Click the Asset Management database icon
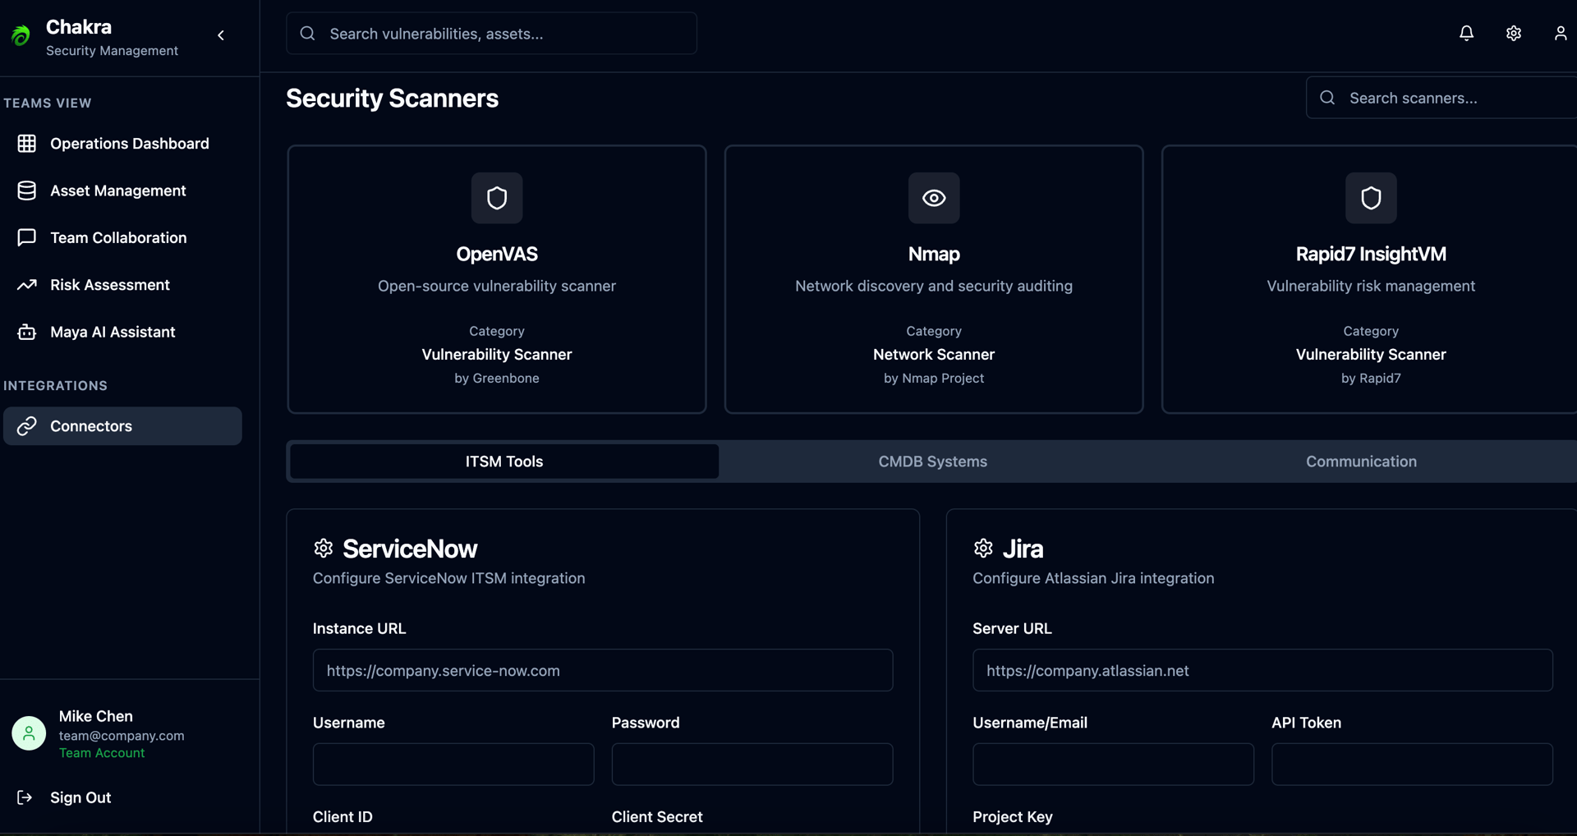1577x836 pixels. tap(27, 191)
